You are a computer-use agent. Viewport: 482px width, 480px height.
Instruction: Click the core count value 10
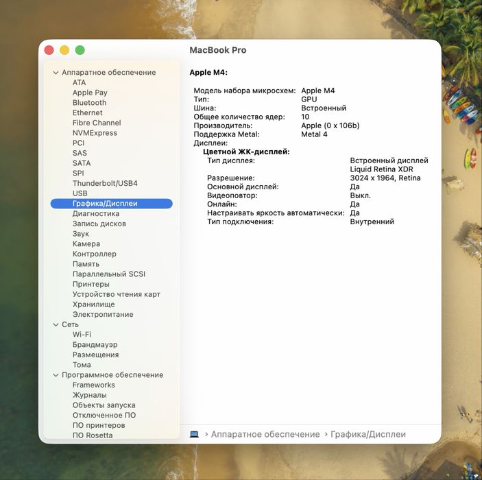[x=305, y=117]
